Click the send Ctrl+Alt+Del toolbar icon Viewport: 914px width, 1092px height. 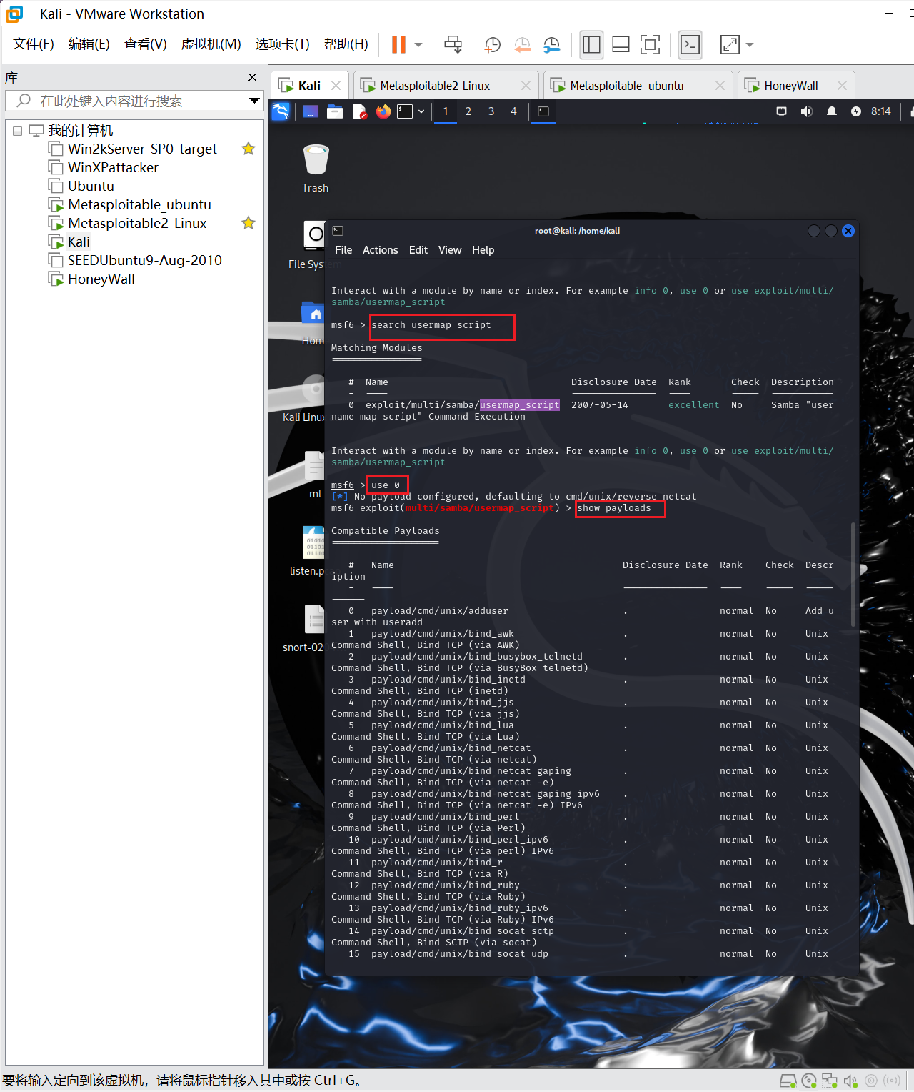(453, 44)
